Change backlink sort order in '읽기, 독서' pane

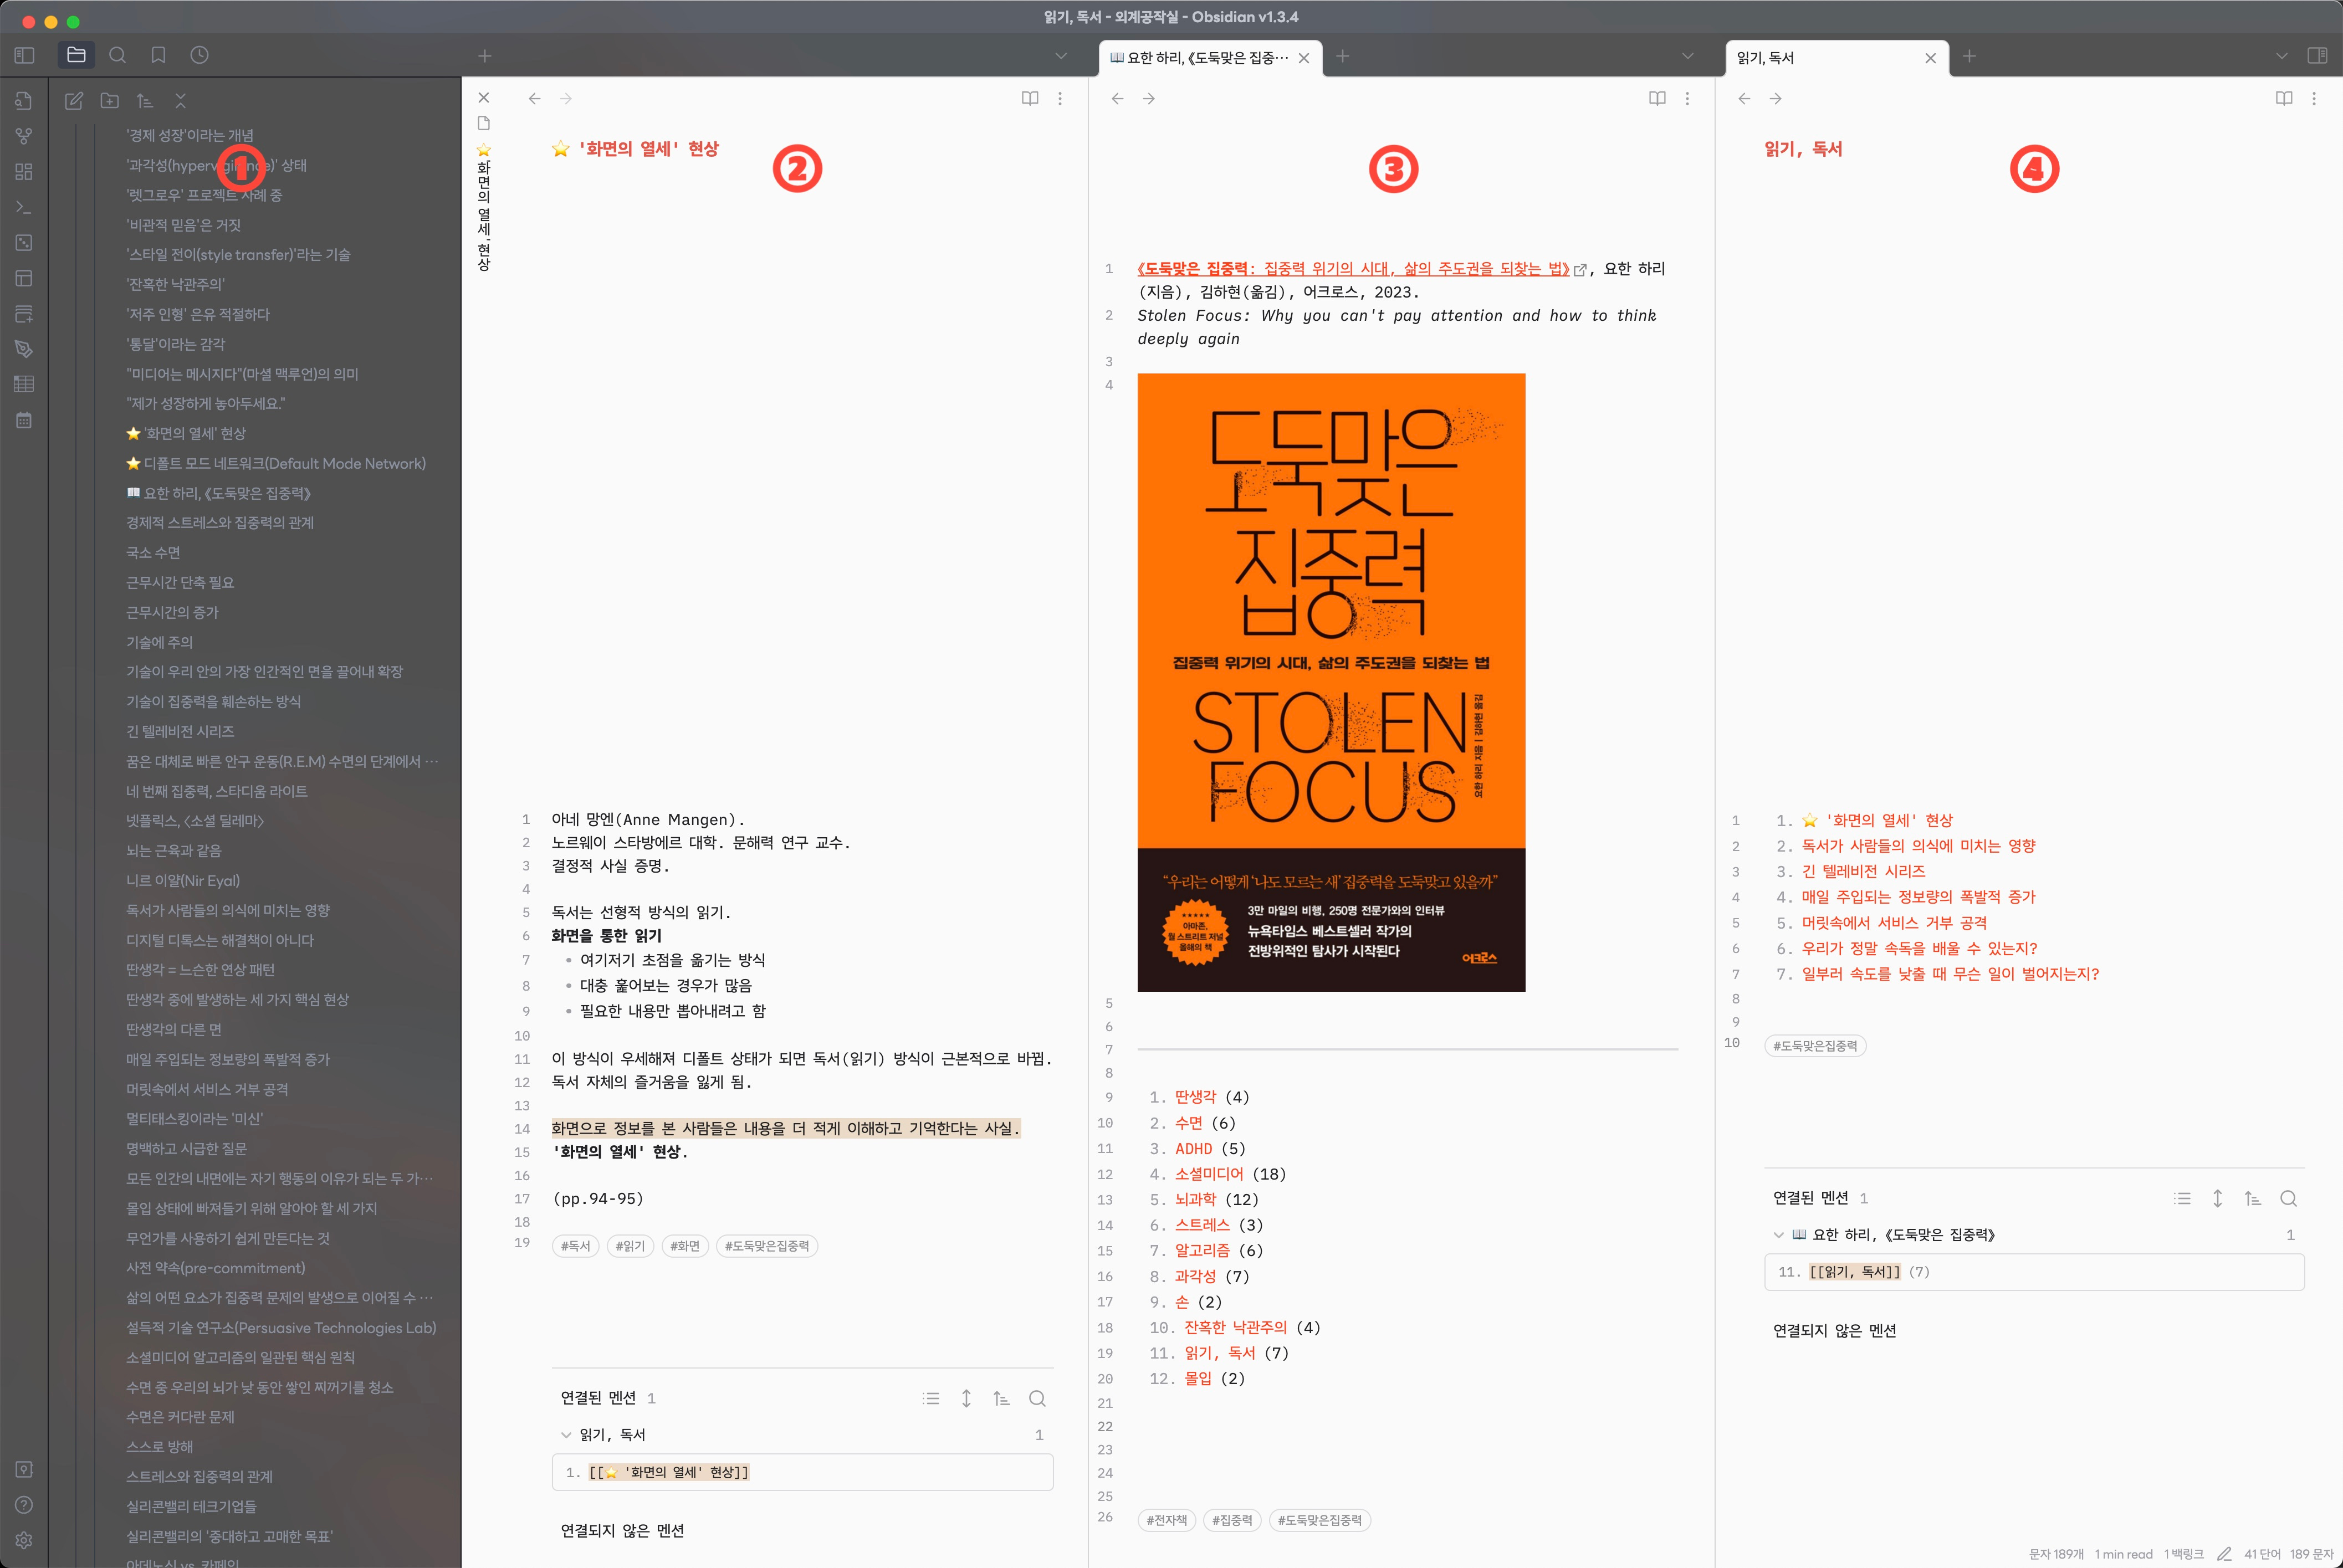click(x=2253, y=1198)
